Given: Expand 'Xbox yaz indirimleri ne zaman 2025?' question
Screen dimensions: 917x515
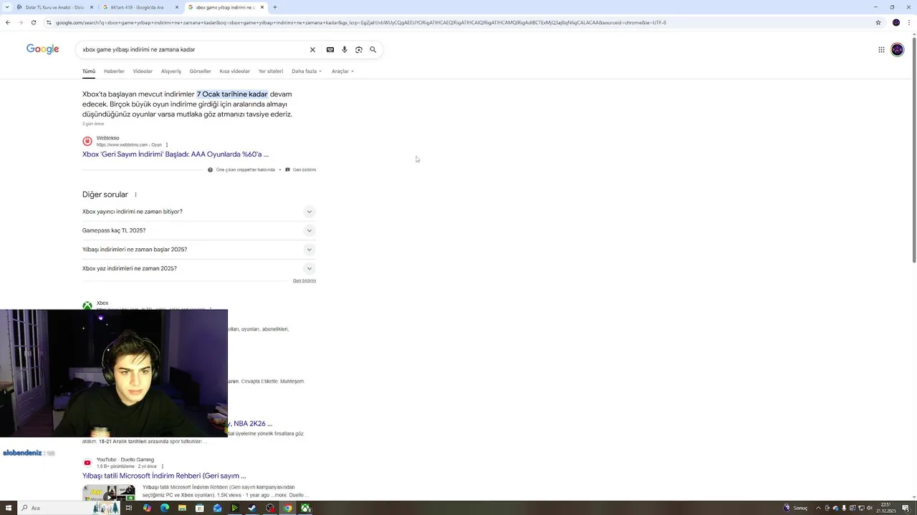Looking at the screenshot, I should pos(198,268).
